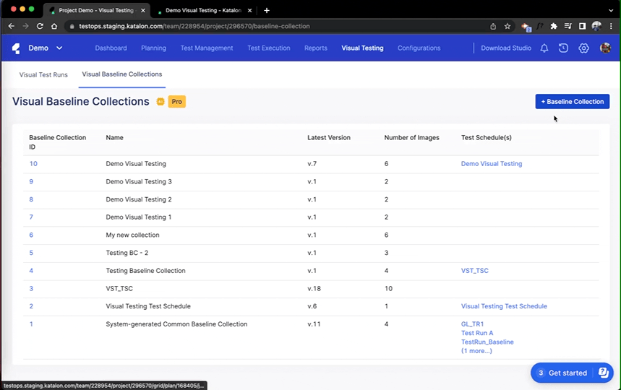Click the + Baseline Collection button

click(572, 102)
